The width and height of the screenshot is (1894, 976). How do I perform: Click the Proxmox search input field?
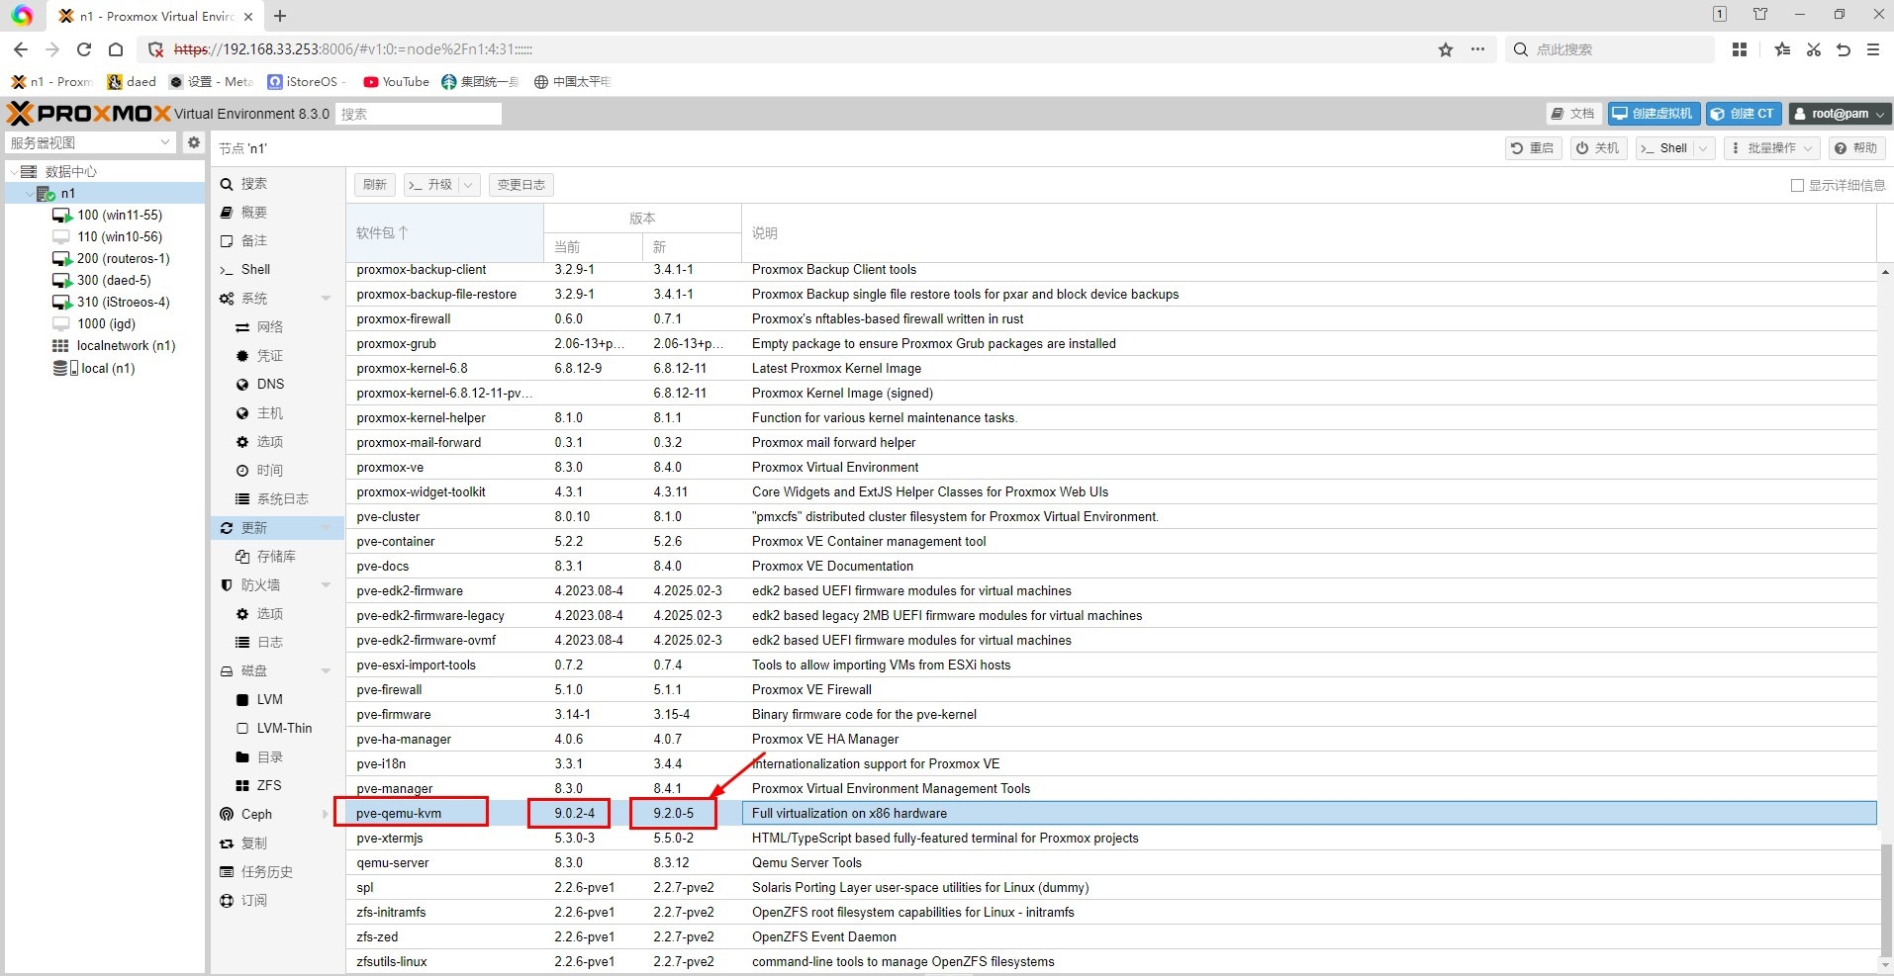coord(419,114)
